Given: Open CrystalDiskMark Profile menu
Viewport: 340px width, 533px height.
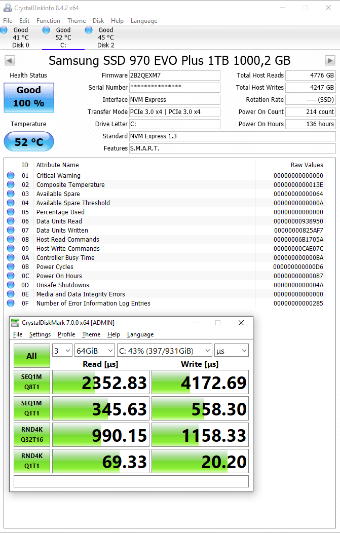Looking at the screenshot, I should (66, 334).
